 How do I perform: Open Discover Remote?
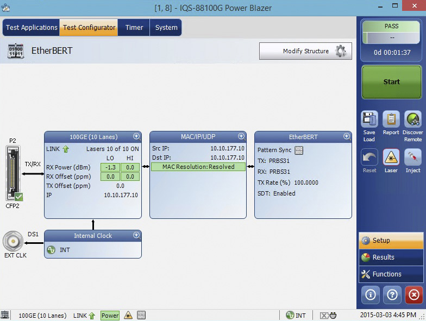tap(413, 119)
